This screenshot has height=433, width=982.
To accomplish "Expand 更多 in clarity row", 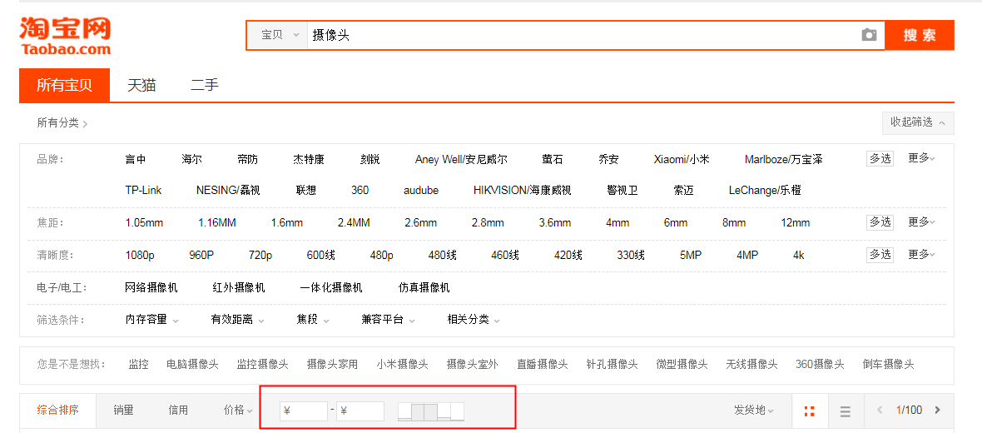I will tap(922, 255).
